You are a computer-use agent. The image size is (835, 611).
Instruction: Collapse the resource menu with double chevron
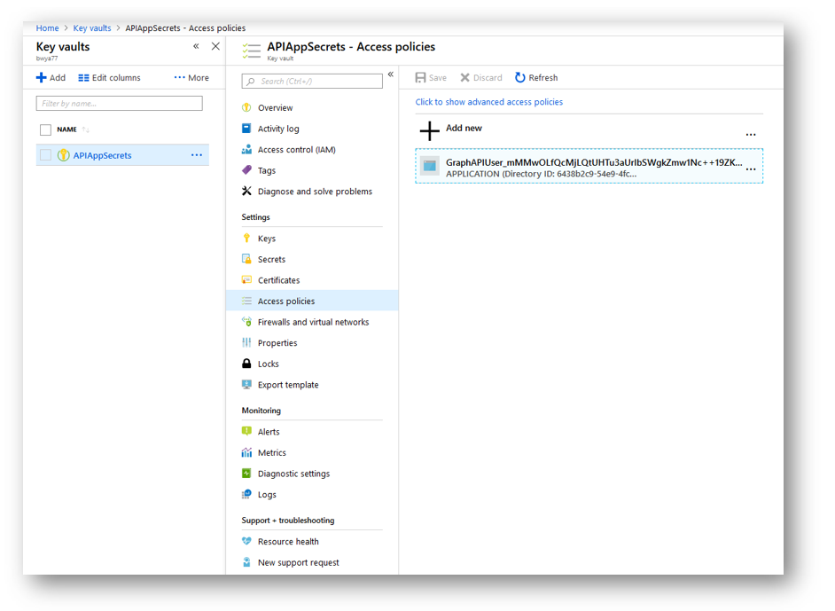(390, 74)
